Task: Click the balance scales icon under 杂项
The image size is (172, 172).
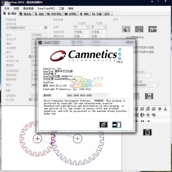Action: point(139,29)
